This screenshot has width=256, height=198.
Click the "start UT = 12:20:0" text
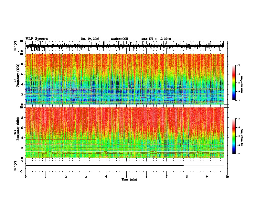coord(156,39)
